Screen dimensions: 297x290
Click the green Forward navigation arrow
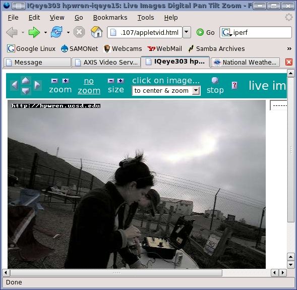34,32
